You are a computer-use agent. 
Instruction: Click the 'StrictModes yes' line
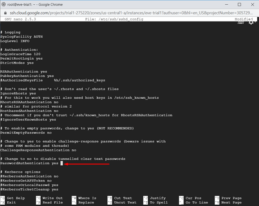click(17, 63)
